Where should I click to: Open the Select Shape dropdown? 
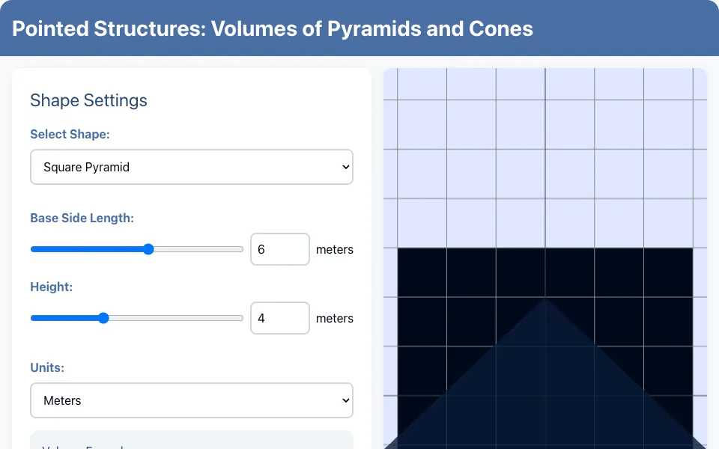pos(191,167)
